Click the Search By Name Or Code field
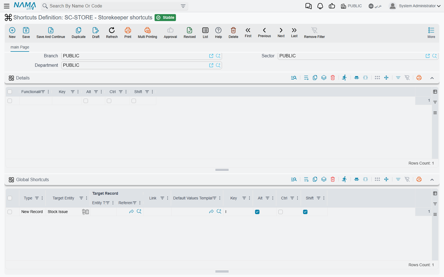Screen dimensions: 444x277 point(114,6)
